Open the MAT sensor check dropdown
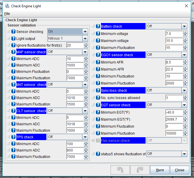 85,84
